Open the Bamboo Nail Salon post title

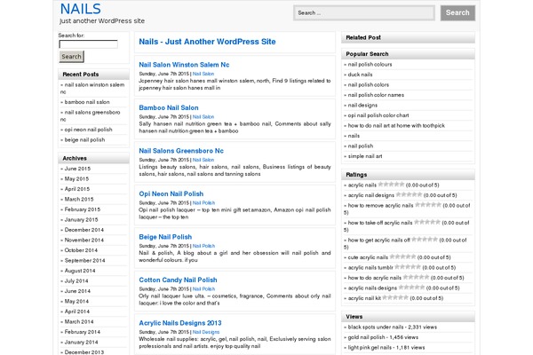click(169, 107)
